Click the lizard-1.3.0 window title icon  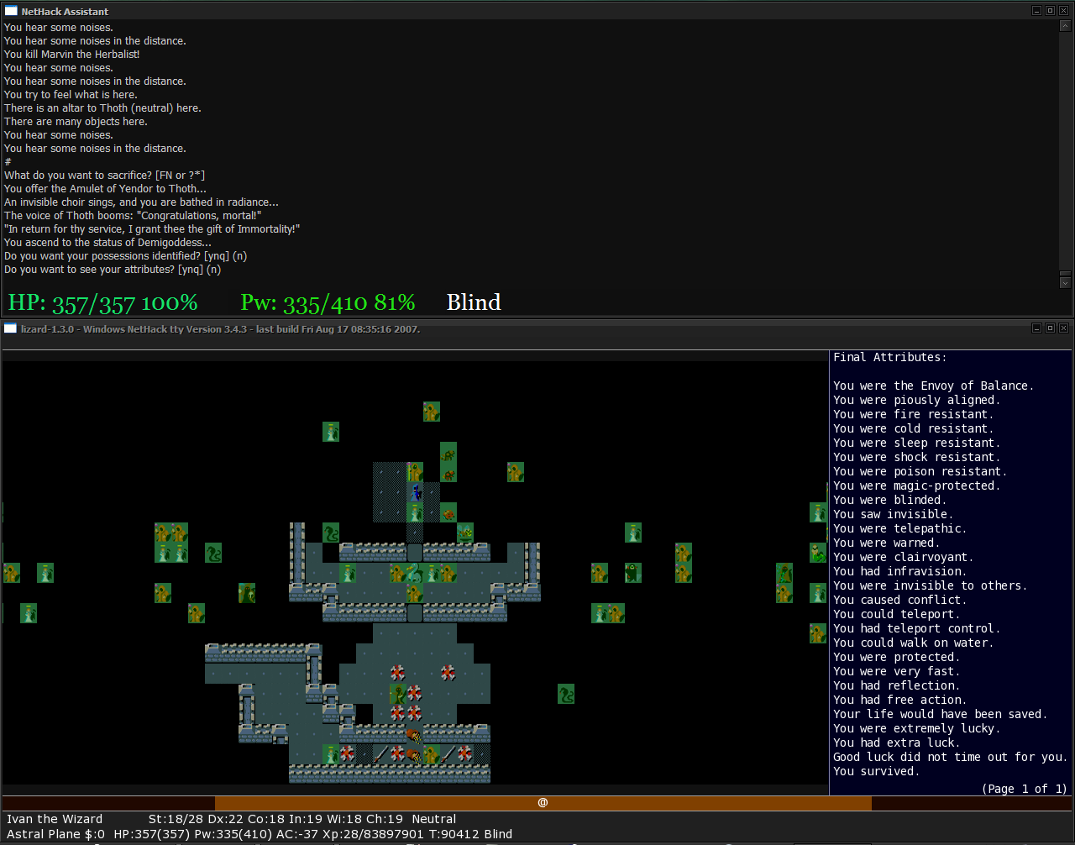tap(11, 328)
